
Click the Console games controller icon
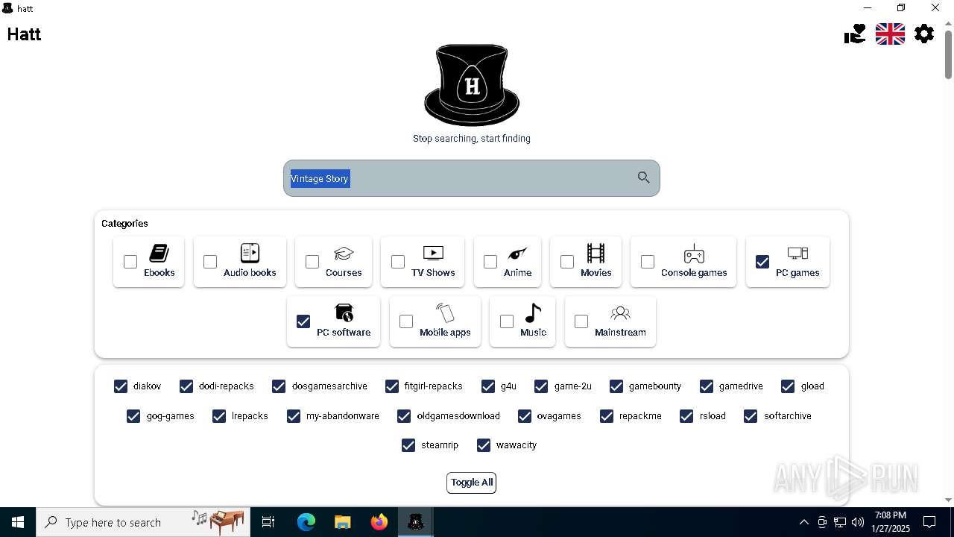point(694,254)
